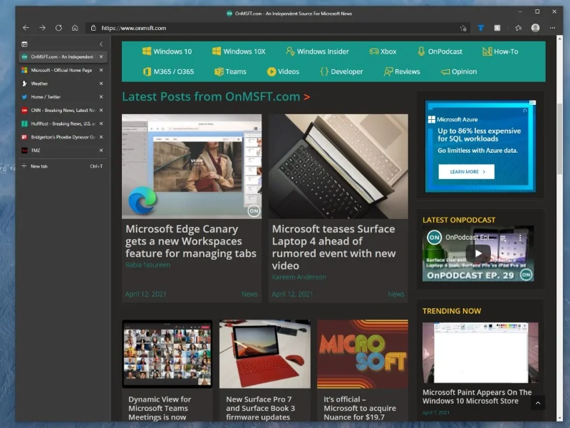Click the Microsoft Edge Canary article thumbnail
The image size is (570, 428).
192,165
